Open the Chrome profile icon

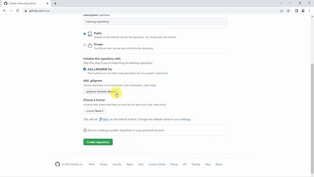pos(303,11)
